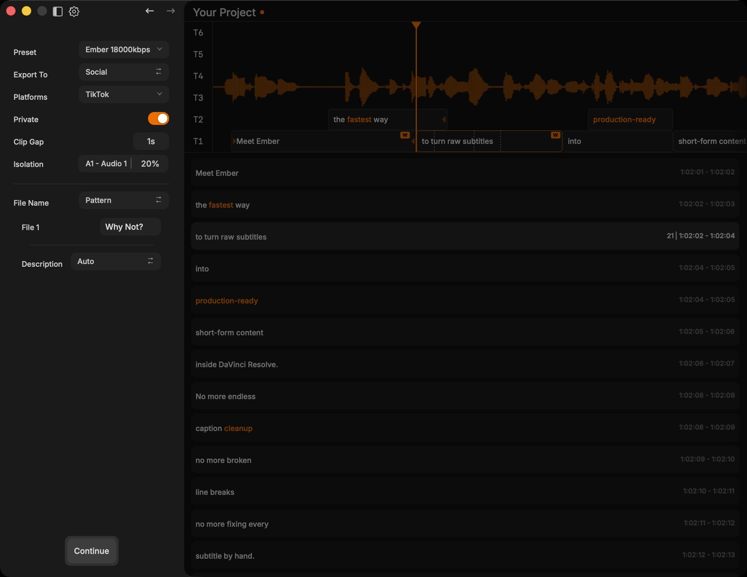Select track T1 label

(198, 141)
